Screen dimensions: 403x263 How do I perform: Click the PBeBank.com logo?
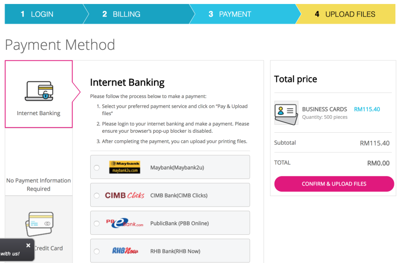point(124,223)
